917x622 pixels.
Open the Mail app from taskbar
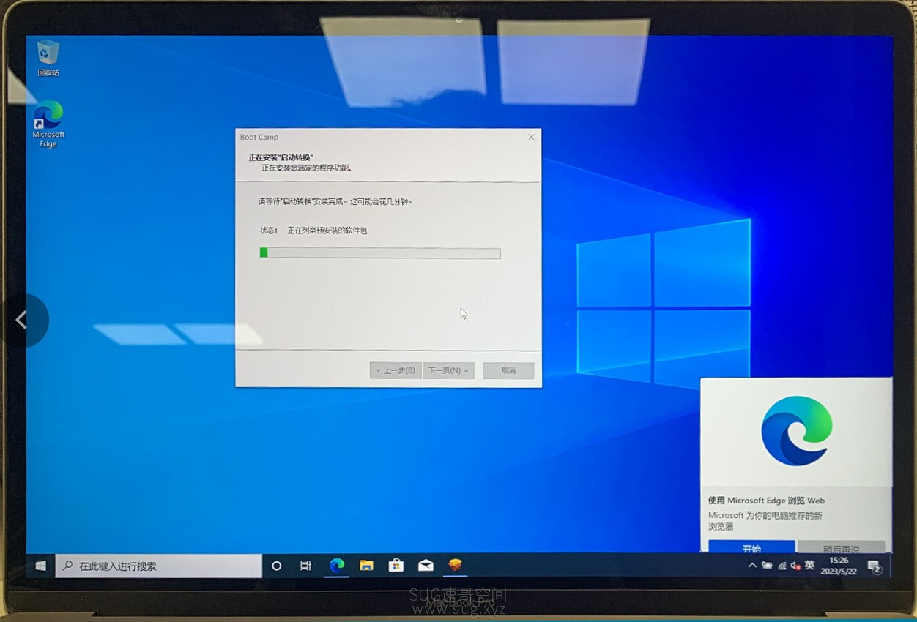pyautogui.click(x=426, y=565)
